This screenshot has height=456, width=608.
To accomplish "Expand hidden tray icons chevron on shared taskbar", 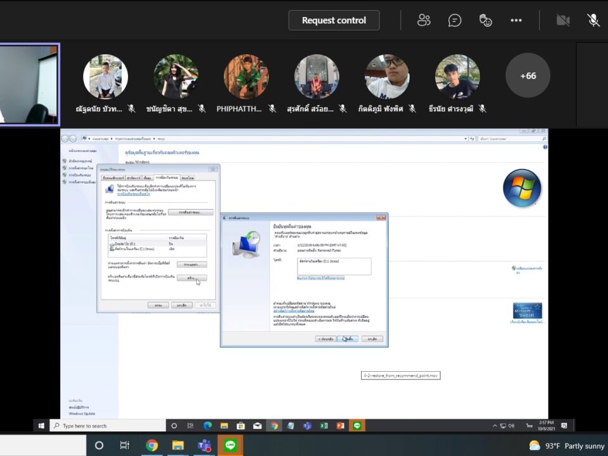I will pos(495,426).
